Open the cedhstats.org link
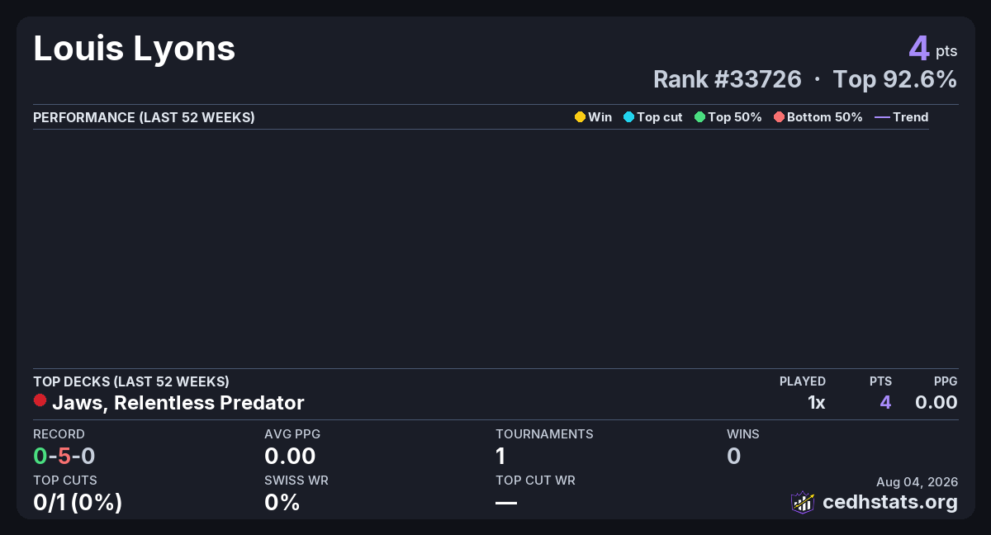991x535 pixels. pos(890,502)
